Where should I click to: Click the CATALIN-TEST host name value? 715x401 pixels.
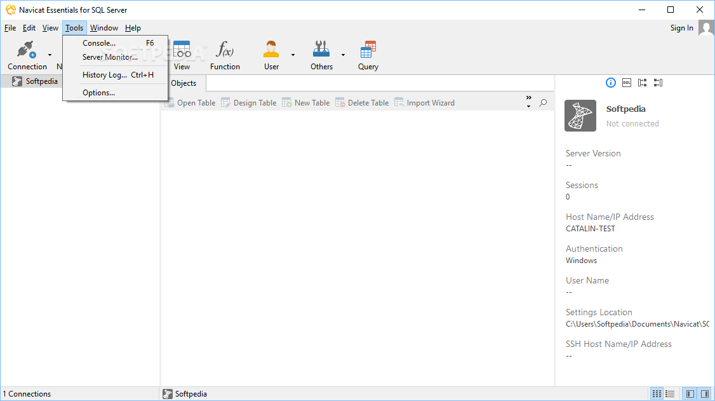(591, 229)
